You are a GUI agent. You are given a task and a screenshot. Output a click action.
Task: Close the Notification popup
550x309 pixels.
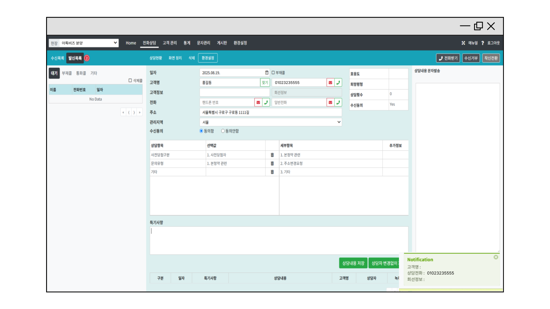click(x=496, y=257)
